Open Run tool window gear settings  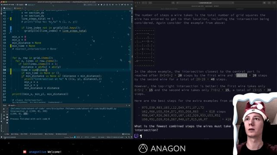pyautogui.click(x=126, y=105)
